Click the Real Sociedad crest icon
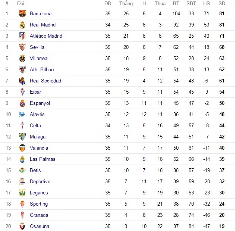The width and height of the screenshot is (236, 231). (22, 81)
